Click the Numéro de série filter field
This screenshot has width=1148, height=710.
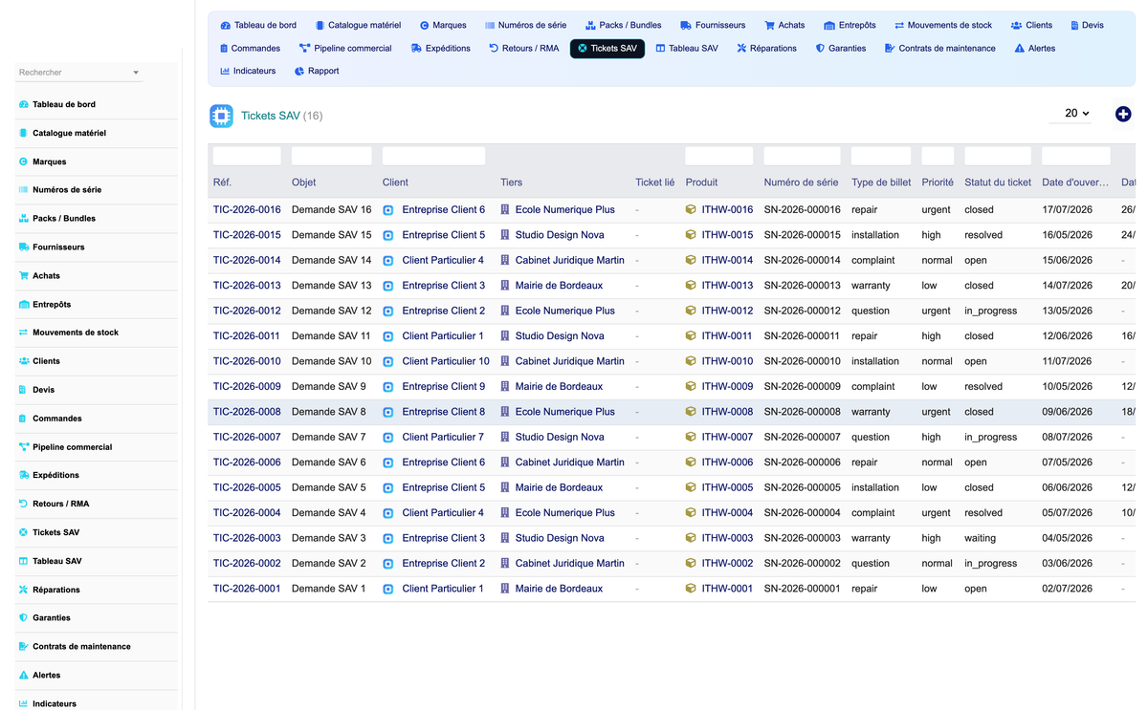coord(802,156)
